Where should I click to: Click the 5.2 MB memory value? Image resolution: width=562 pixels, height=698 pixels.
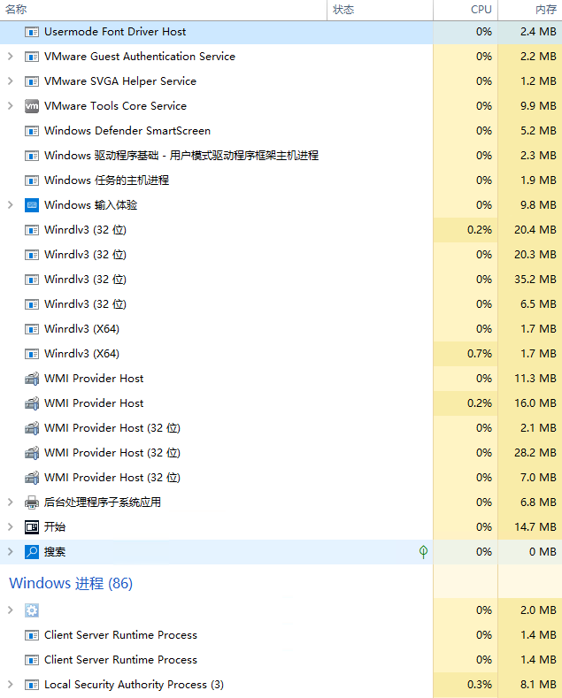click(538, 131)
